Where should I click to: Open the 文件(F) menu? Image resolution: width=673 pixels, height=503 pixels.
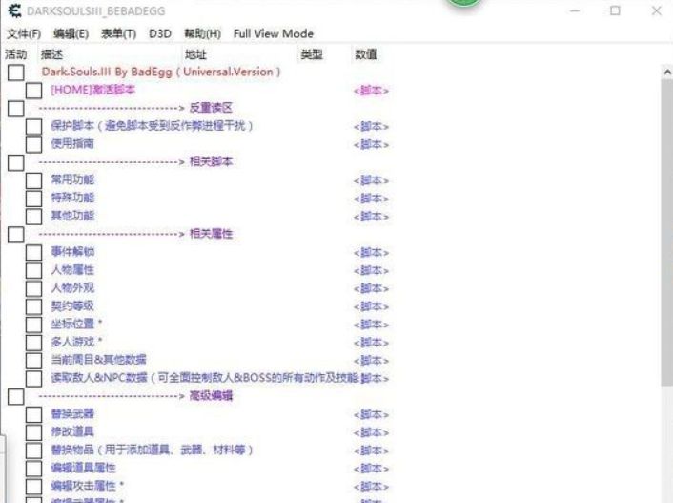click(24, 34)
